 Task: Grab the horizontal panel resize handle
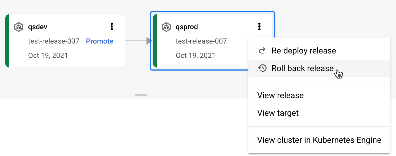(x=141, y=95)
